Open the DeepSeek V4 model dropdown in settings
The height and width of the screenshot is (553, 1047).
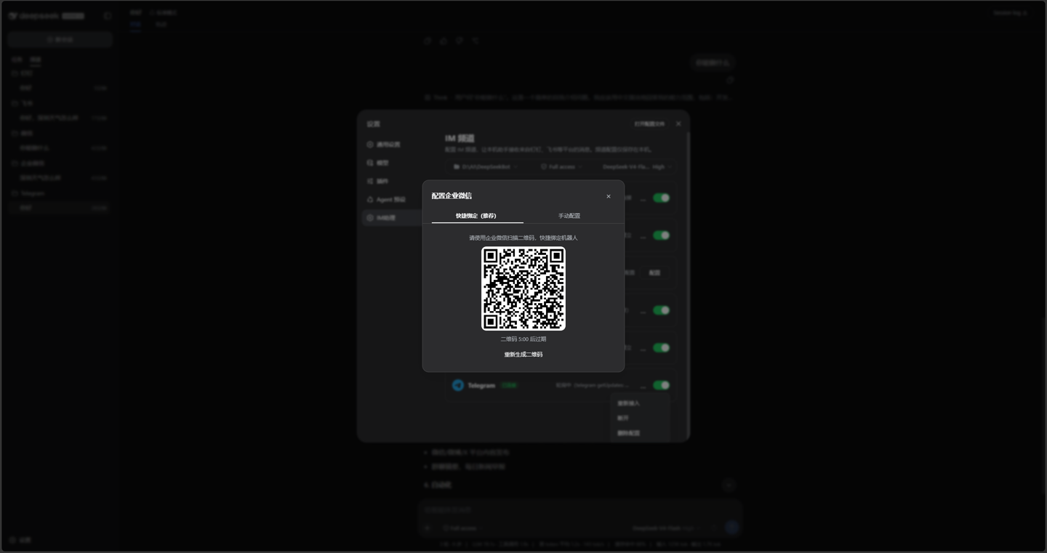637,167
